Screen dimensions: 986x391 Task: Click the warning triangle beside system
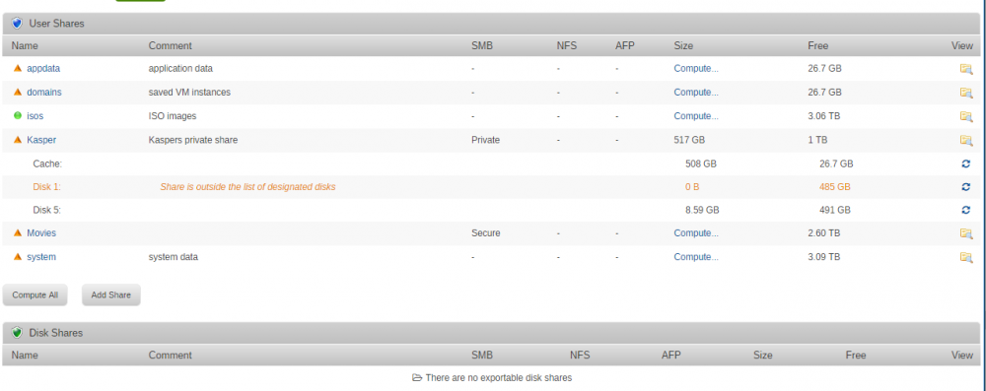click(x=18, y=256)
